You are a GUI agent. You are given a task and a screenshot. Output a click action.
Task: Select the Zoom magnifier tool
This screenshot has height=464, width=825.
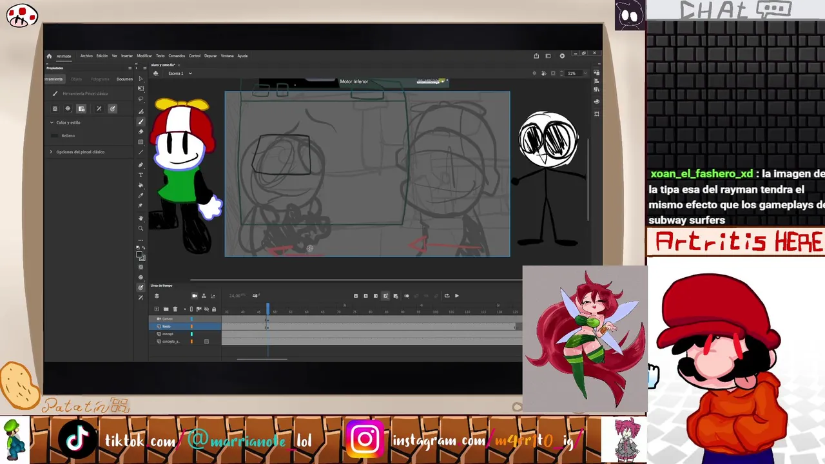[x=141, y=228]
